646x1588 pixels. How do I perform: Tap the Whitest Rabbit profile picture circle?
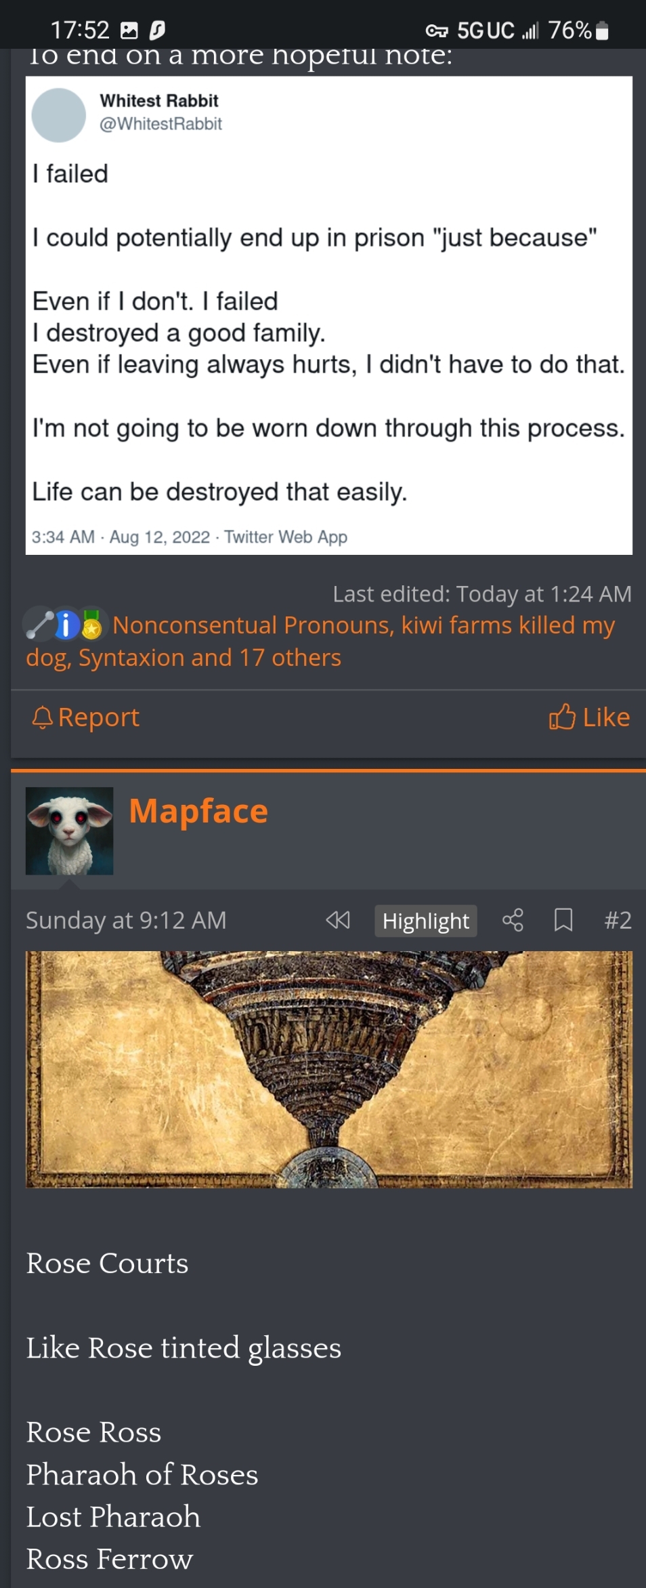59,115
